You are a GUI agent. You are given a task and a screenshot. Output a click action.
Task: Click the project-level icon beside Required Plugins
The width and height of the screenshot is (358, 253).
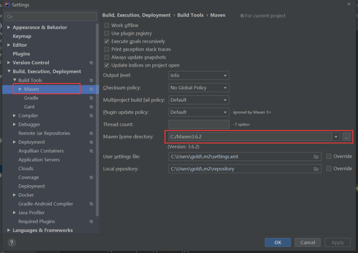point(91,221)
